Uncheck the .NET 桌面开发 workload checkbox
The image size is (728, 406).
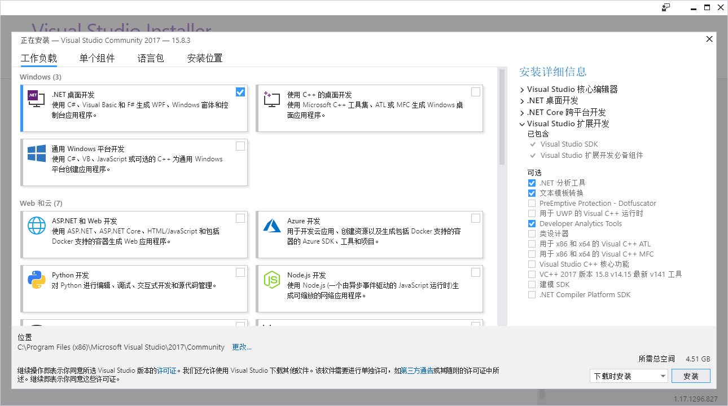coord(240,92)
